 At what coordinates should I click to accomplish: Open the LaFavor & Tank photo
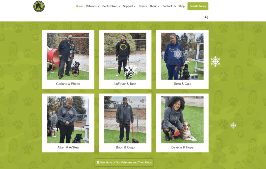[125, 56]
